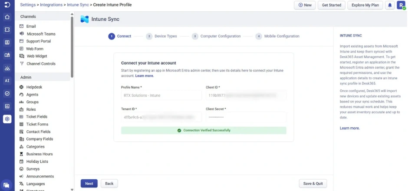
Task: Open the AI section in left rail
Action: click(7, 80)
